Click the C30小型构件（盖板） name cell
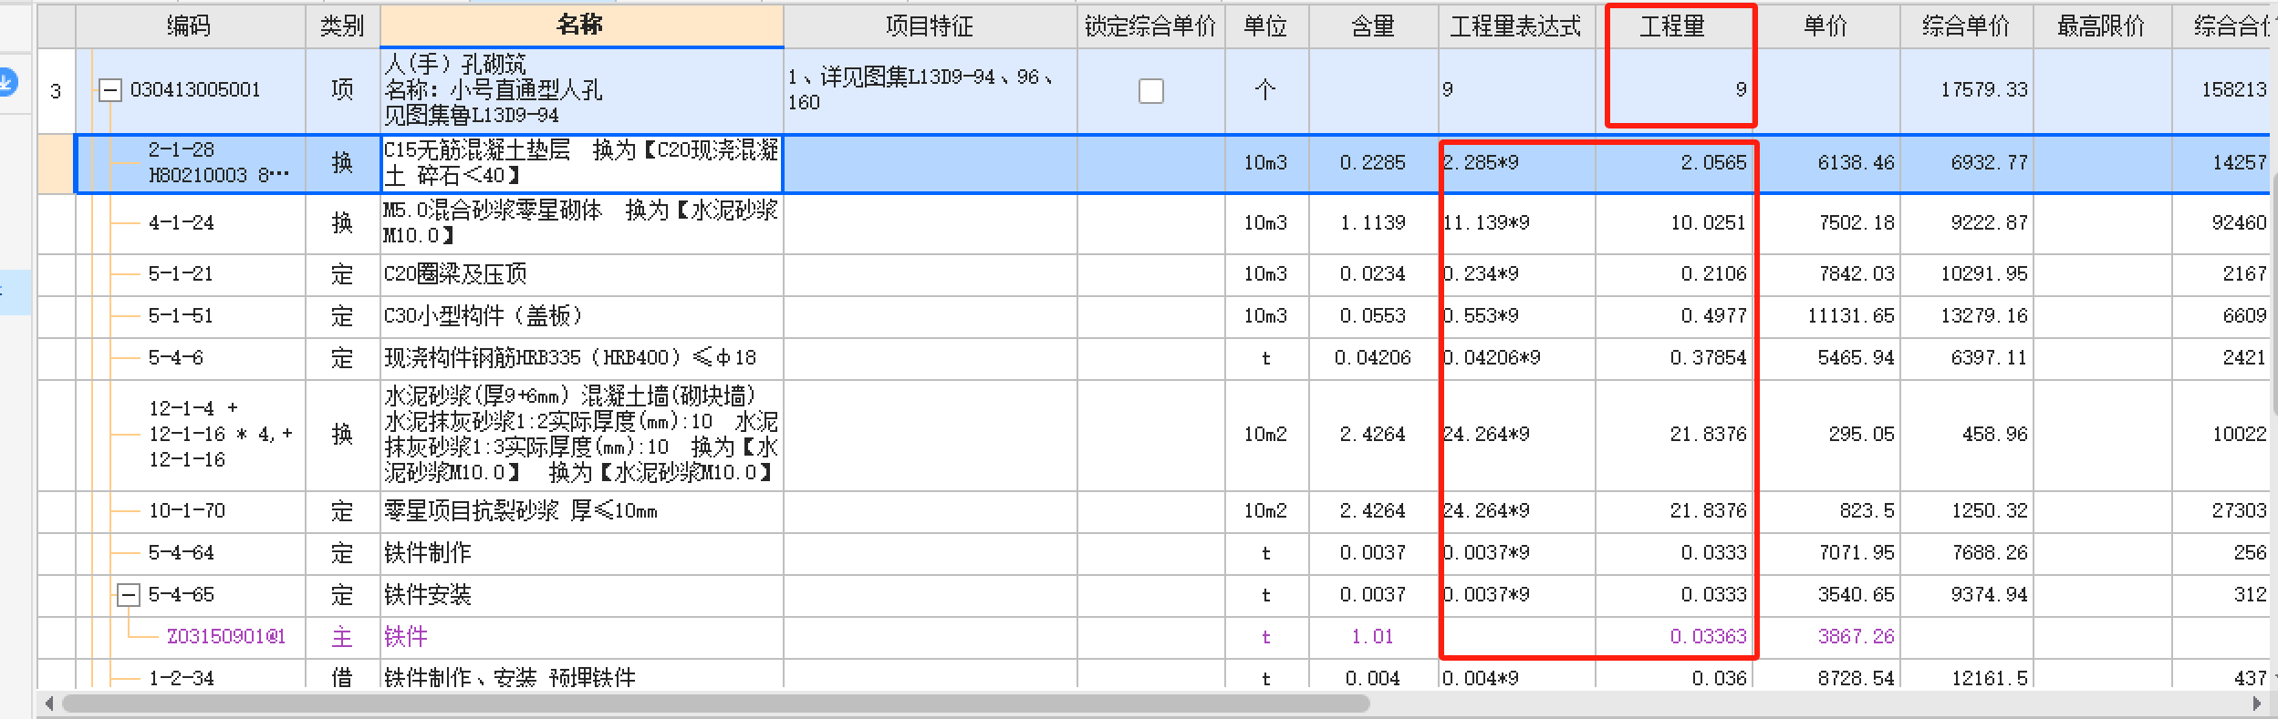Image resolution: width=2278 pixels, height=719 pixels. [x=581, y=316]
